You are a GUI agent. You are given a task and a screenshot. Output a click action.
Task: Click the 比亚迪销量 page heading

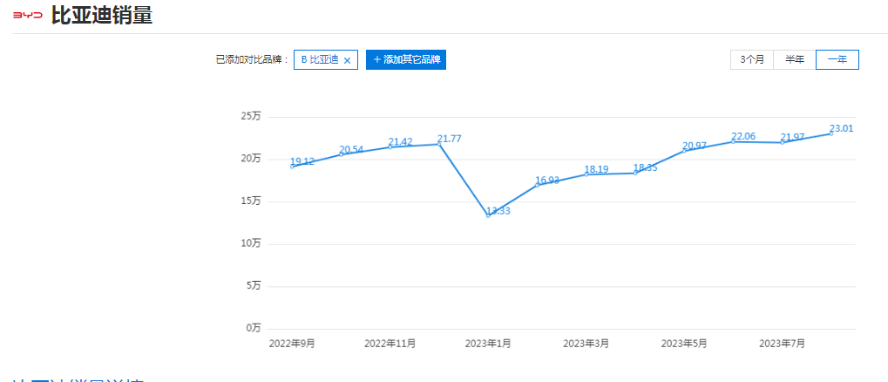pyautogui.click(x=102, y=16)
